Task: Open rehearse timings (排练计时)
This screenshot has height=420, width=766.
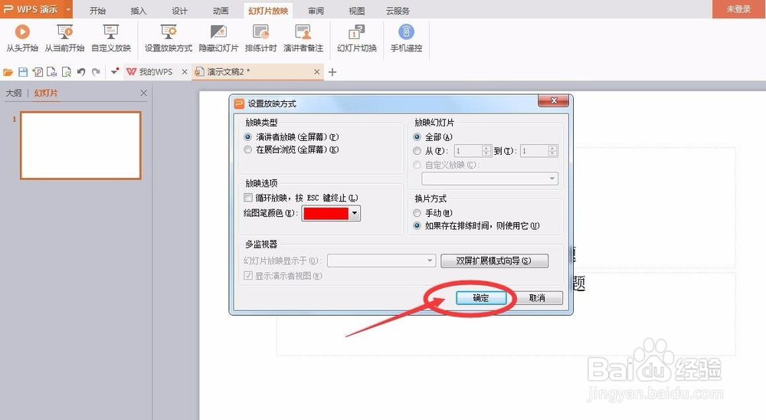Action: [260, 38]
